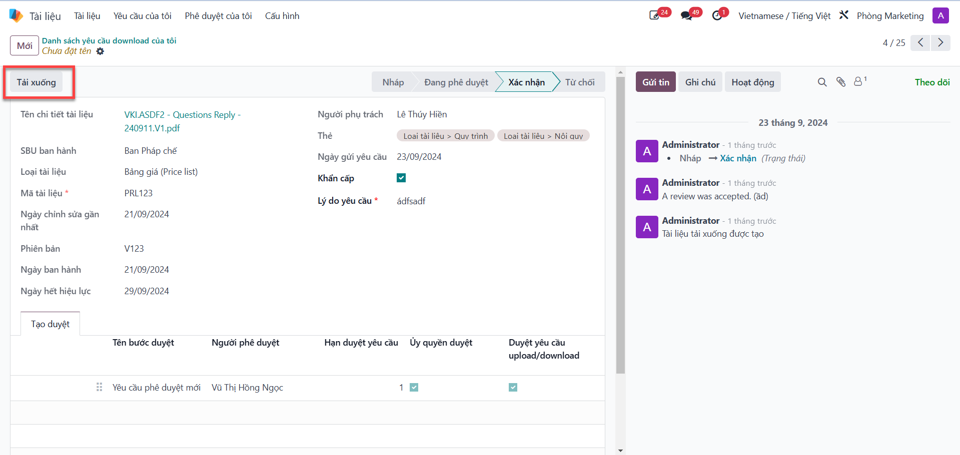Click the scrollbar down arrow
This screenshot has height=455, width=960.
[x=620, y=451]
